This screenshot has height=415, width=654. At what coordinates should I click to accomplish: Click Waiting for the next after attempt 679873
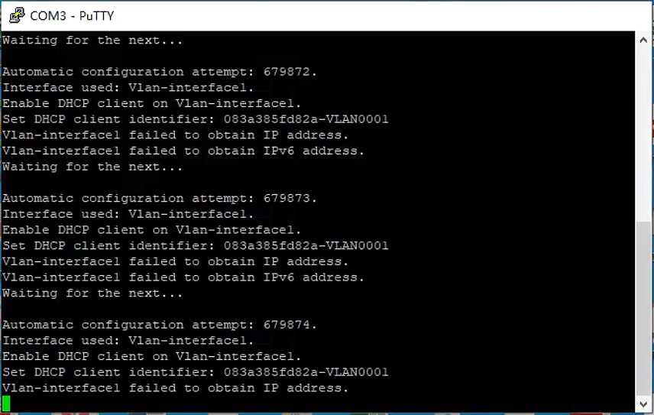[x=92, y=293]
